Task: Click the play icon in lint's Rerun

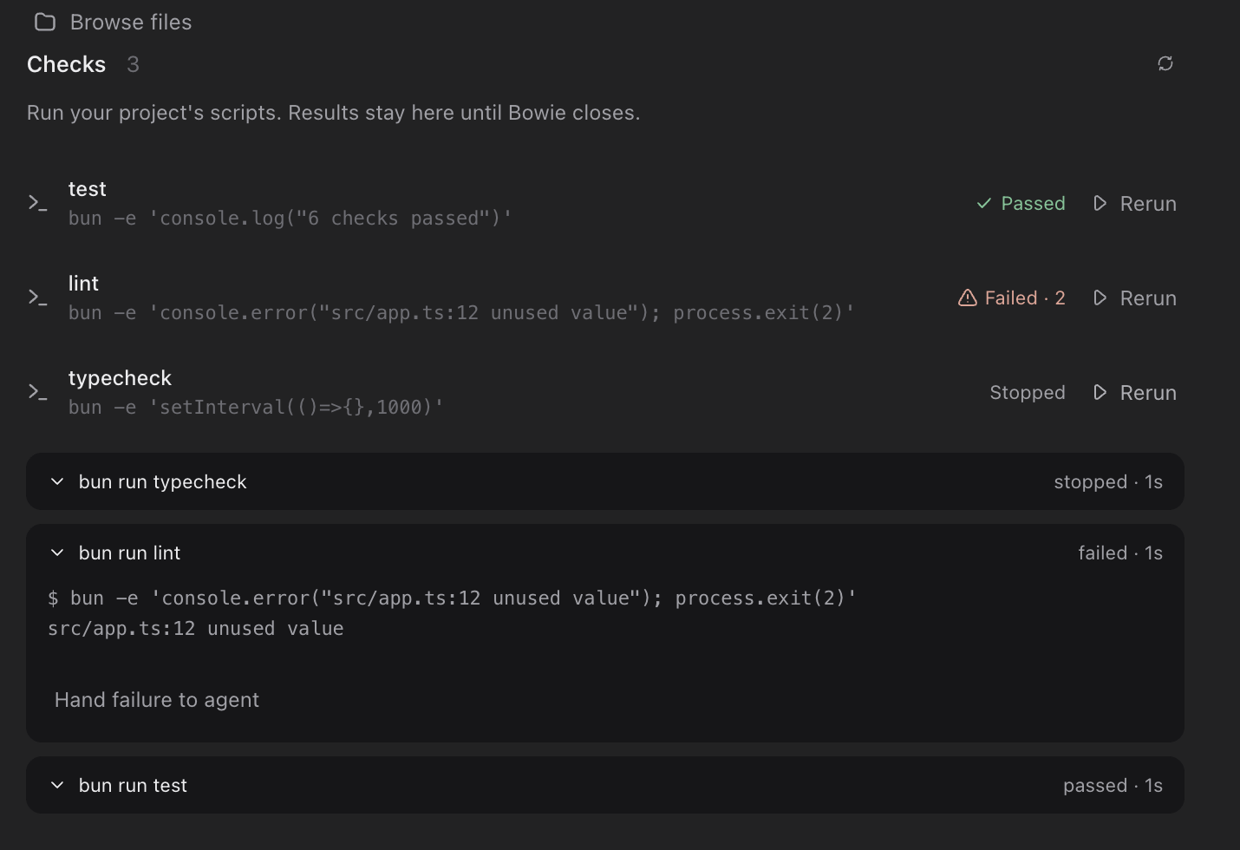Action: (1100, 297)
